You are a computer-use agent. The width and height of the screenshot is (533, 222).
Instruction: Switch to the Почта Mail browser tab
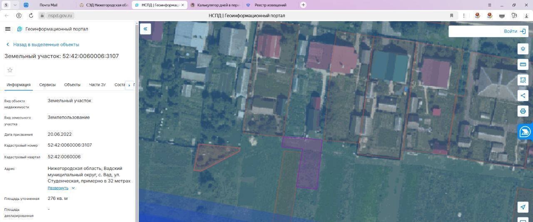point(49,5)
